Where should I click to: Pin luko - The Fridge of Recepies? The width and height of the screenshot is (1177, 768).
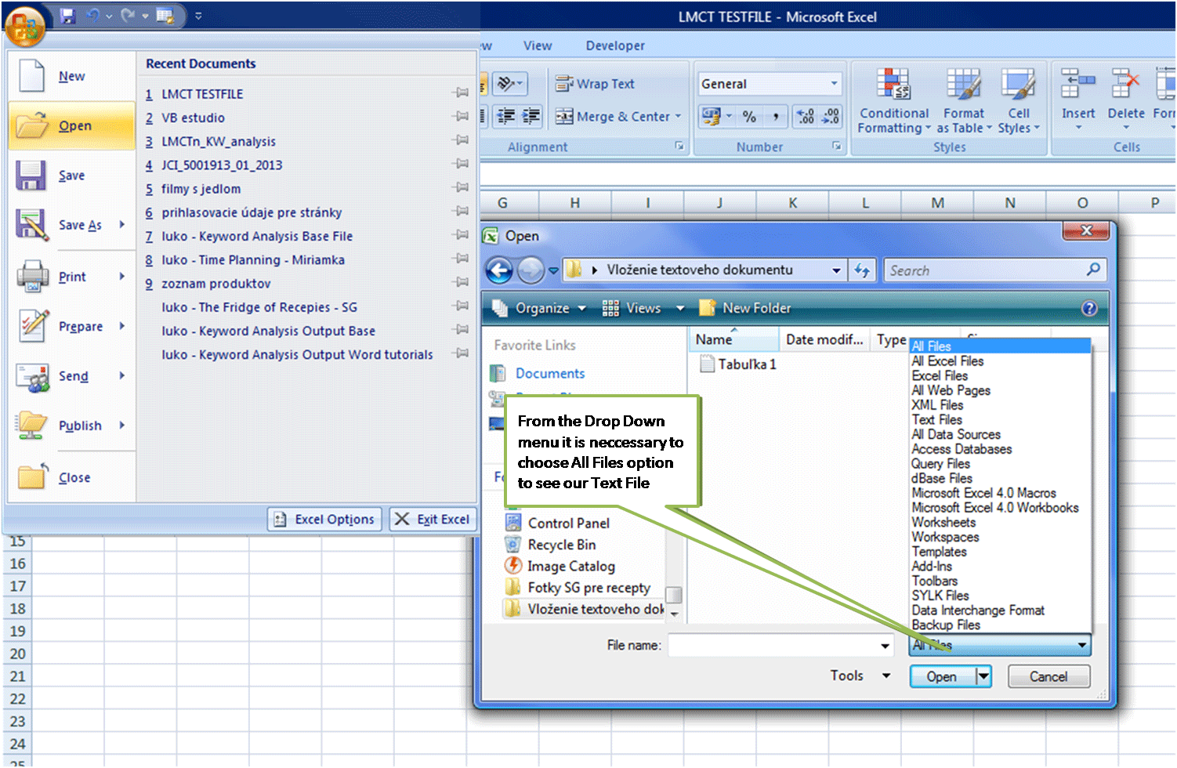coord(462,306)
